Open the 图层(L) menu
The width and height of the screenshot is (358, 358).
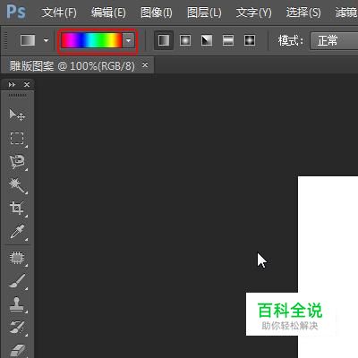[x=204, y=13]
